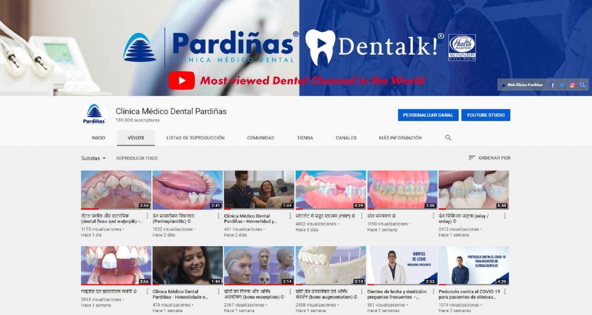The image size is (592, 315).
Task: Open options for Honestidad video posted Hace 2 días
Action: tap(290, 216)
